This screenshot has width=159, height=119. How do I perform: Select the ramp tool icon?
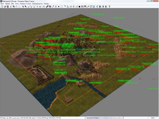(x=77, y=7)
